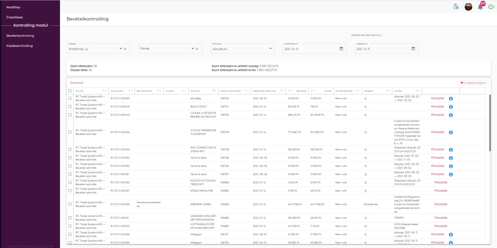Open Értesítések in the sidebar

15,17
